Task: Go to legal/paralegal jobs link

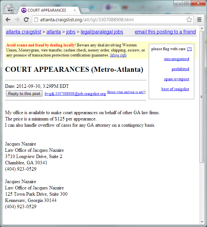Action: point(102,32)
